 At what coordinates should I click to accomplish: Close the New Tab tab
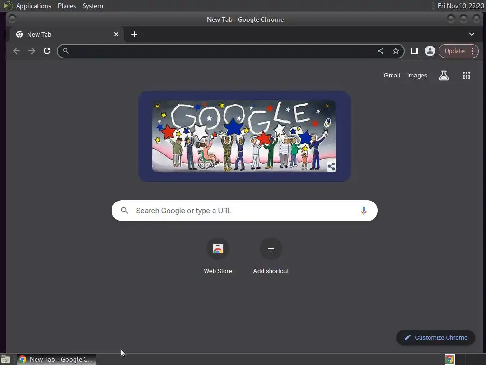coord(116,34)
